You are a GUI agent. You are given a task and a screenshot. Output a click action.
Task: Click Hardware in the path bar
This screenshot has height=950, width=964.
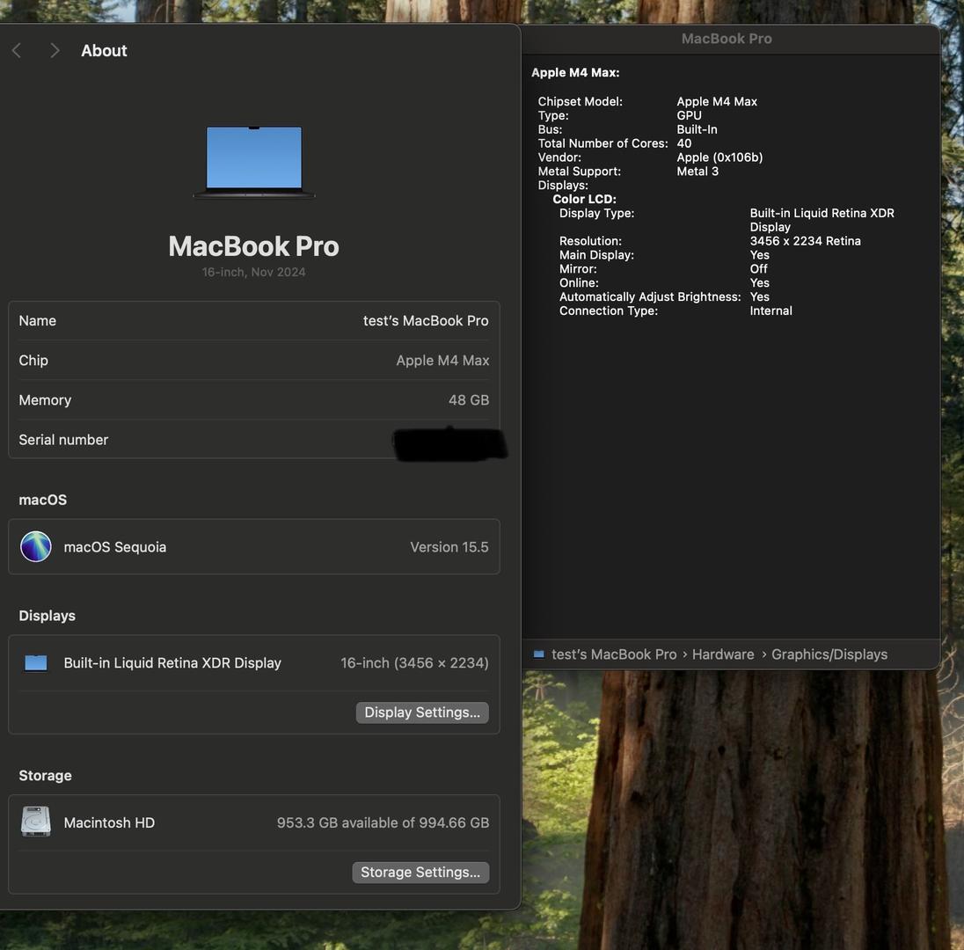(x=723, y=654)
